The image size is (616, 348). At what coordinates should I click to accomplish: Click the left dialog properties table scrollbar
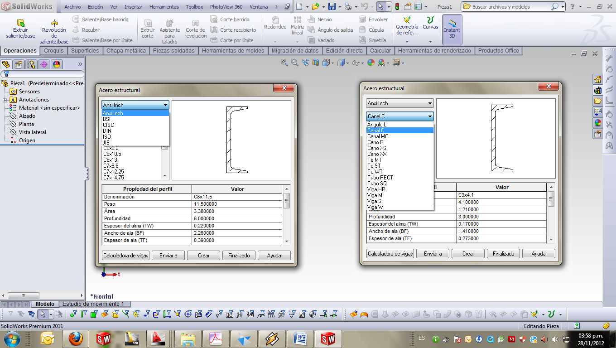(286, 215)
